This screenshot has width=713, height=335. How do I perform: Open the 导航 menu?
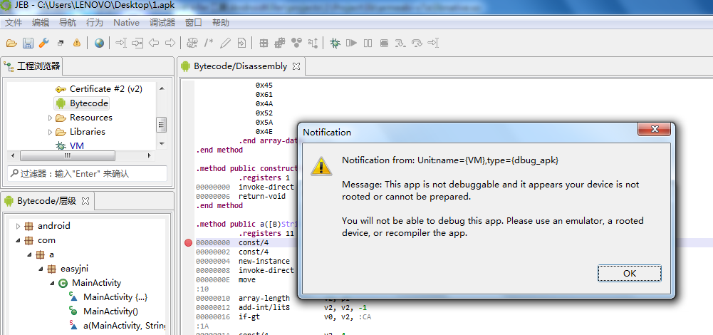[x=68, y=22]
